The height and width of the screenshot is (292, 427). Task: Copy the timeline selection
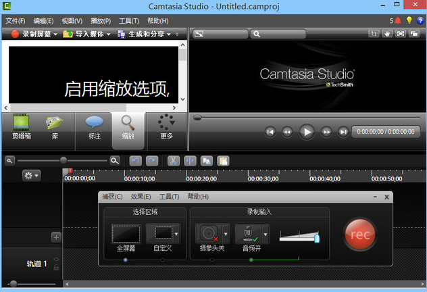point(207,161)
